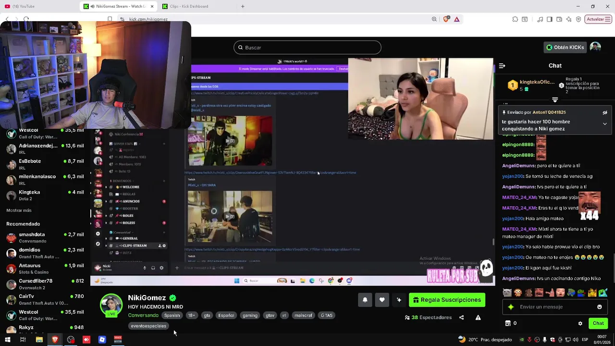This screenshot has width=615, height=346.
Task: Bookmark this page from address bar
Action: tap(110, 19)
